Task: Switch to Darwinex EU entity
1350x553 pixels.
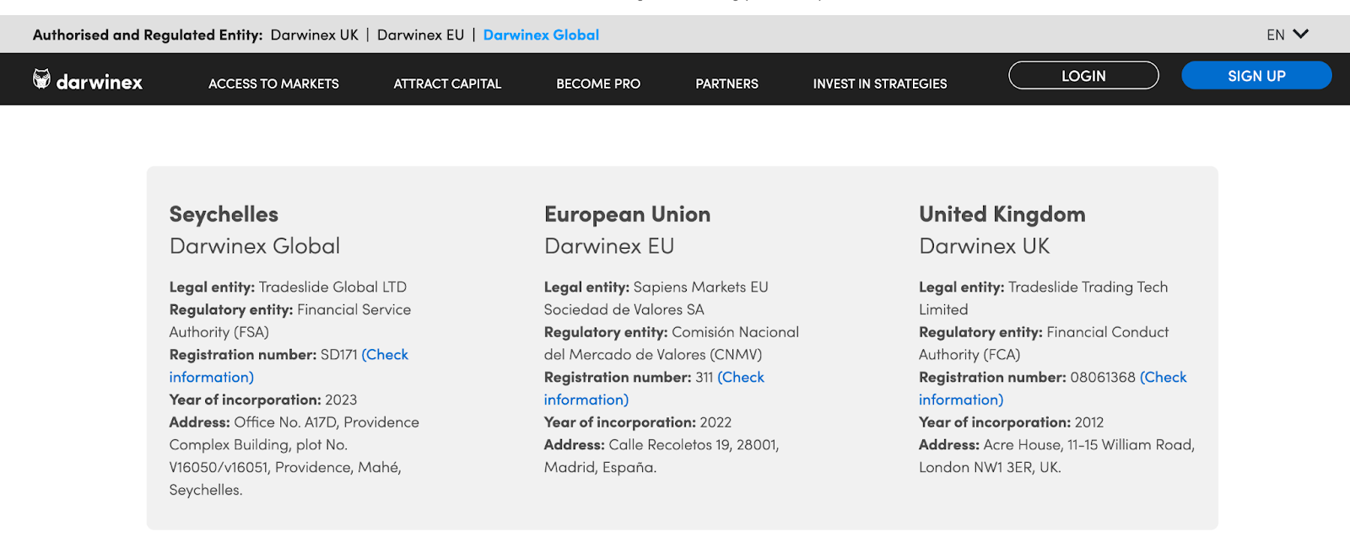Action: coord(420,35)
